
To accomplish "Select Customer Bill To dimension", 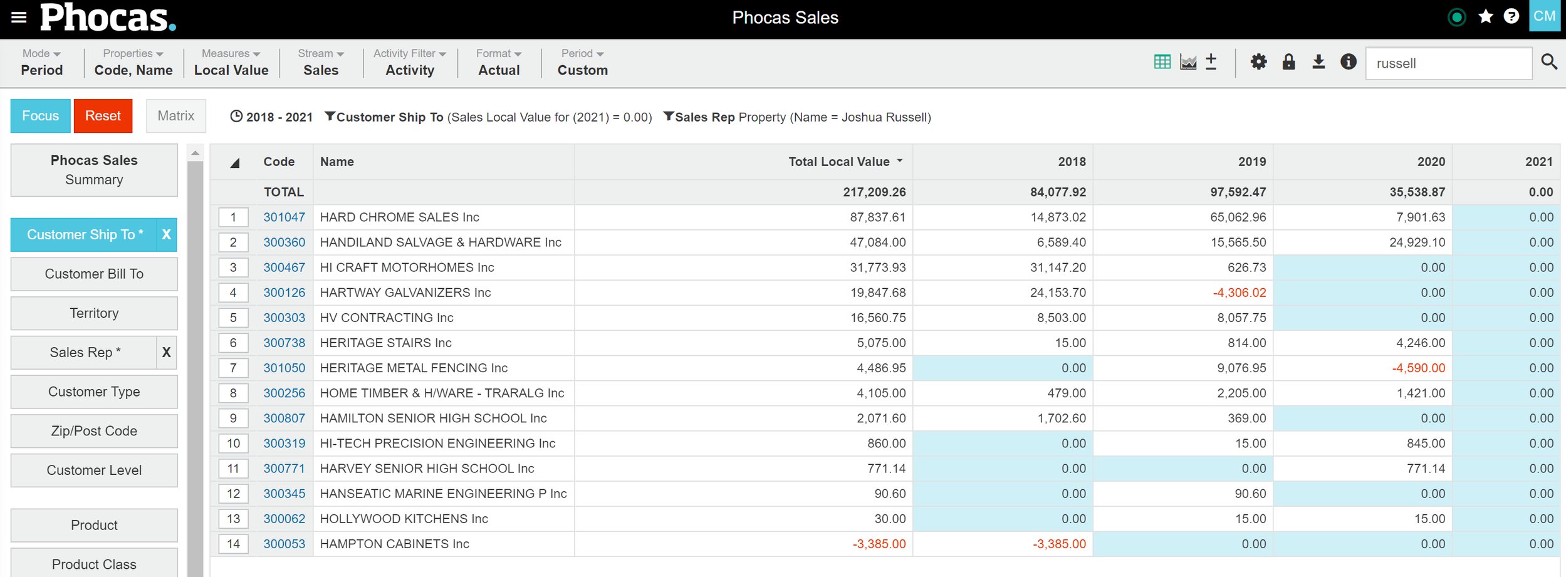I will (x=94, y=274).
